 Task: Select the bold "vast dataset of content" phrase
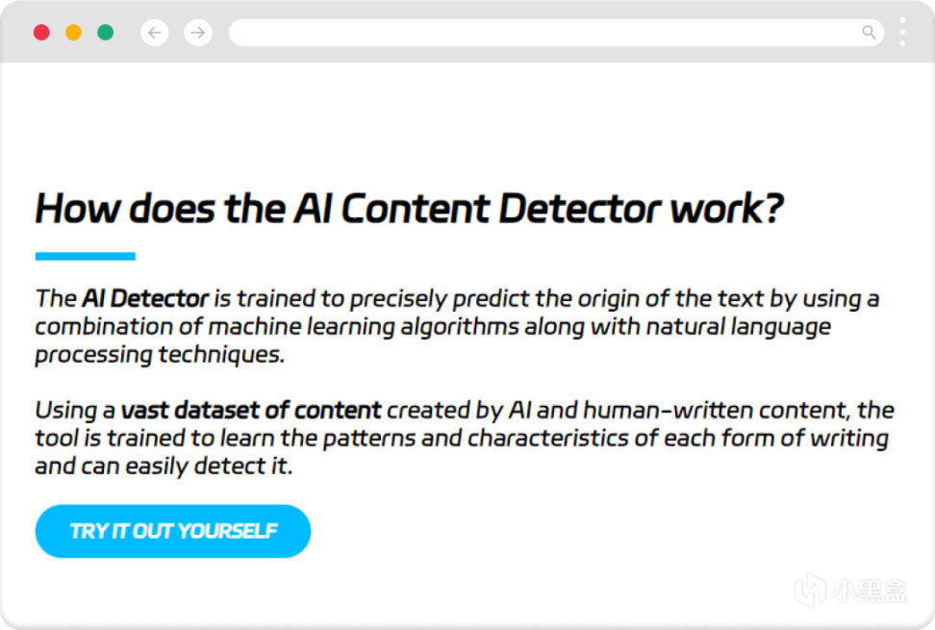click(x=251, y=411)
